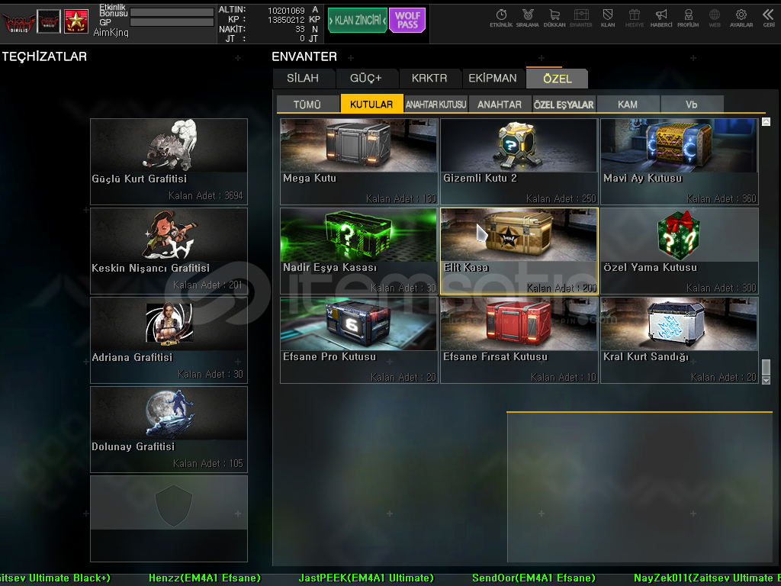781x586 pixels.
Task: Switch to the GÜÇ+ tab
Action: point(365,79)
